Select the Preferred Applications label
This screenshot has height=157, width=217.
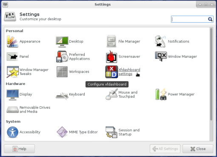80,57
